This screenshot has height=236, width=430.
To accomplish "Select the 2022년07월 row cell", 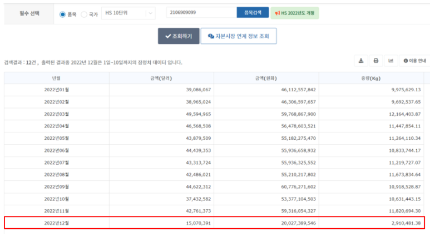I will point(57,163).
